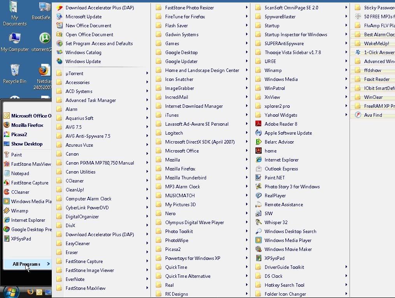Open Recycle Bin on desktop
The image size is (395, 298).
point(15,74)
